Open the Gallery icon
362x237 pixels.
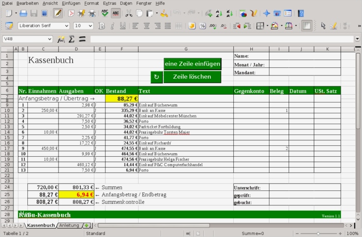click(277, 13)
